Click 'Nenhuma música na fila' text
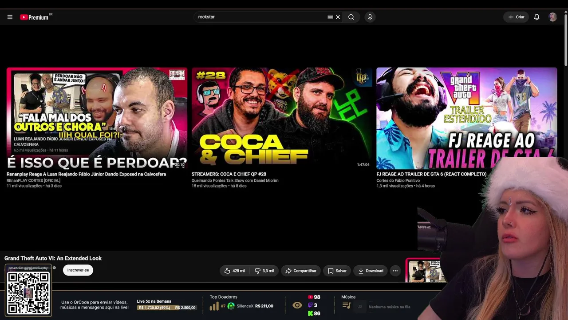 (389, 307)
